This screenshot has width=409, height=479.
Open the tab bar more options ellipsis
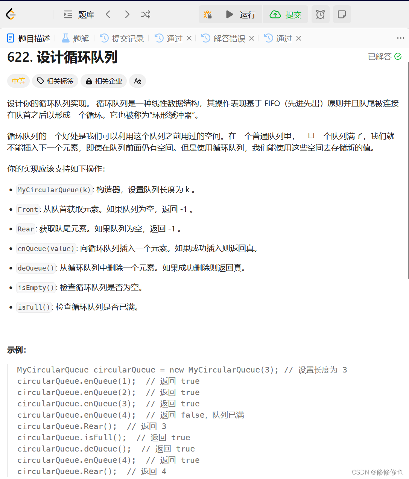(401, 38)
